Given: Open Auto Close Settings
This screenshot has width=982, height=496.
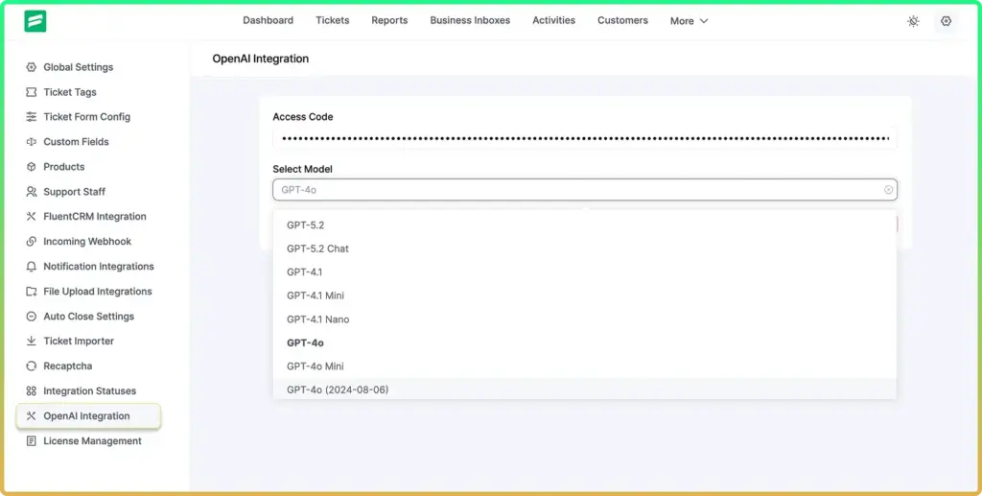Looking at the screenshot, I should coord(88,317).
